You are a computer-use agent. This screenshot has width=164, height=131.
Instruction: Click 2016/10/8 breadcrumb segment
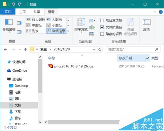tap(62, 49)
